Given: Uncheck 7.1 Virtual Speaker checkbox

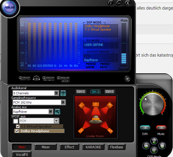Looking at the screenshot, I should coord(18,126).
